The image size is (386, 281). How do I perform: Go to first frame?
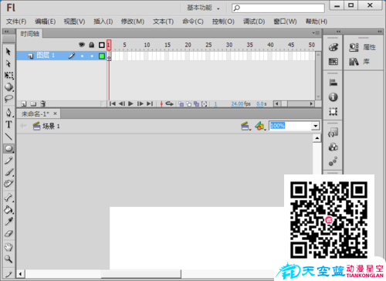pyautogui.click(x=113, y=103)
